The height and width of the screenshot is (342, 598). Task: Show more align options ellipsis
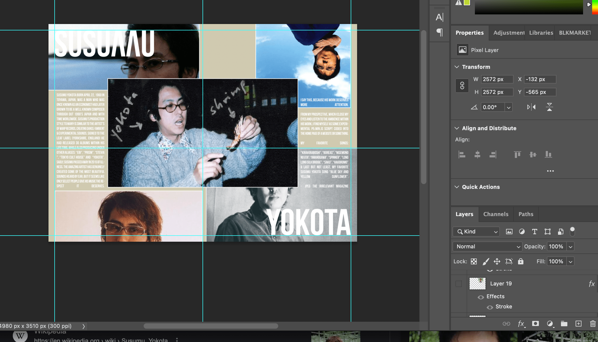[x=550, y=171]
